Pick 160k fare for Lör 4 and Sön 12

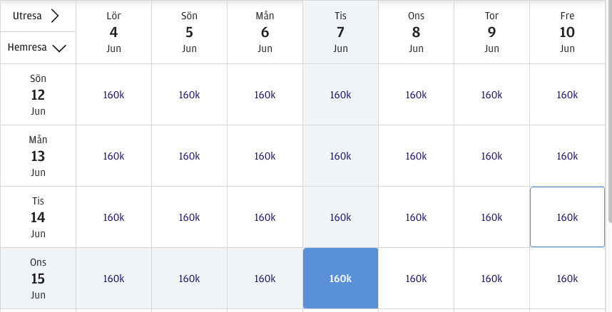[x=113, y=95]
